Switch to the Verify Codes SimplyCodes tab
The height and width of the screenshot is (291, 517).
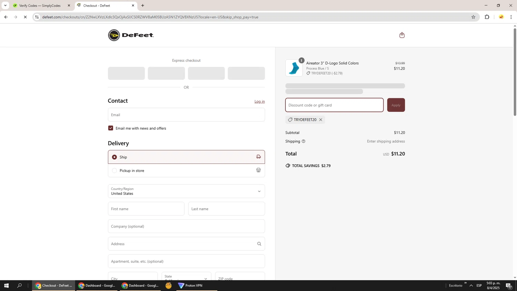point(40,6)
